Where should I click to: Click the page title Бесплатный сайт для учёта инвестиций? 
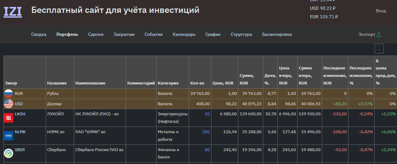[116, 10]
